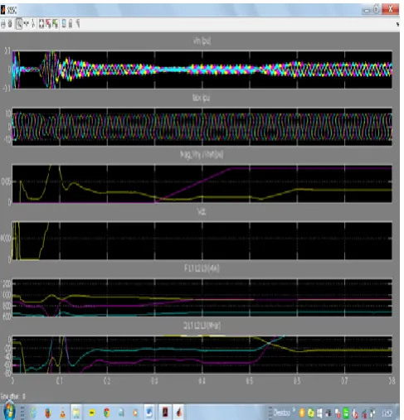Click the green Restore axes settings icon
Image resolution: width=404 pixels, height=420 pixels.
pyautogui.click(x=56, y=24)
